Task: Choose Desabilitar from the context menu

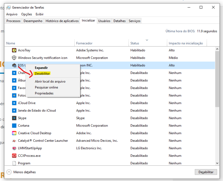Action: click(42, 74)
